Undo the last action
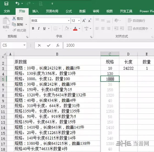This screenshot has height=152, width=154. [x=17, y=4]
